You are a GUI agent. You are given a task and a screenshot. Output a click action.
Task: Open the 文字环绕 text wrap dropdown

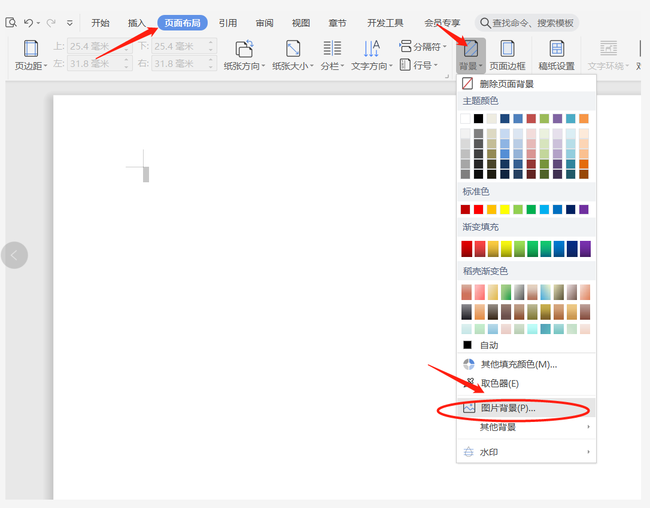tap(608, 55)
